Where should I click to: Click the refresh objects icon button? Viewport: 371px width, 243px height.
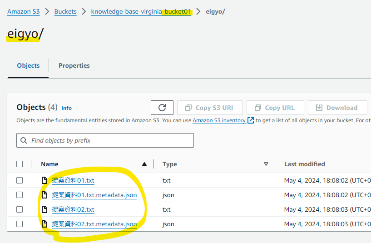coord(162,108)
